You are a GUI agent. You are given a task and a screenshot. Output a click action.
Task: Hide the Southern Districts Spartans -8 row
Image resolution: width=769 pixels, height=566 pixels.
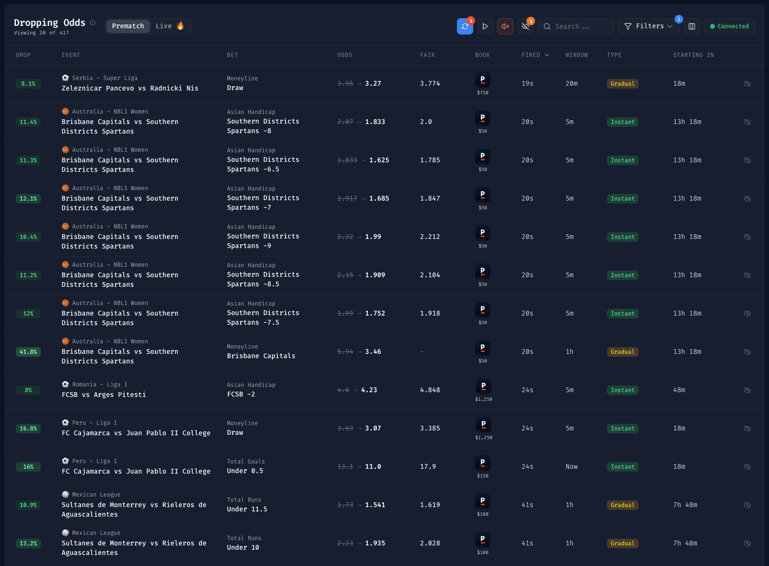(x=747, y=122)
